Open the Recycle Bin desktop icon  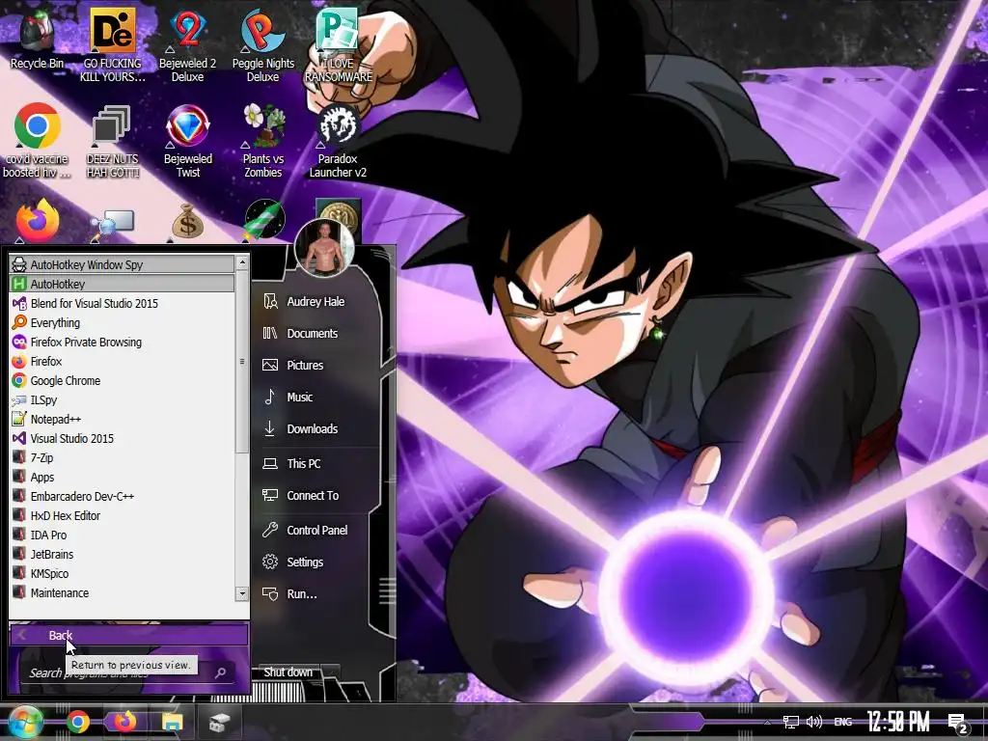[37, 38]
